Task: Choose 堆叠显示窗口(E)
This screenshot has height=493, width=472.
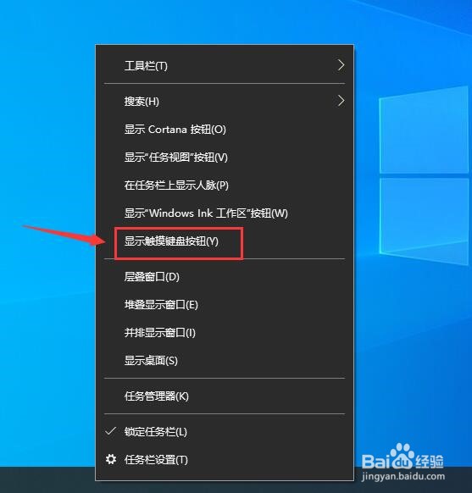Action: pos(225,305)
